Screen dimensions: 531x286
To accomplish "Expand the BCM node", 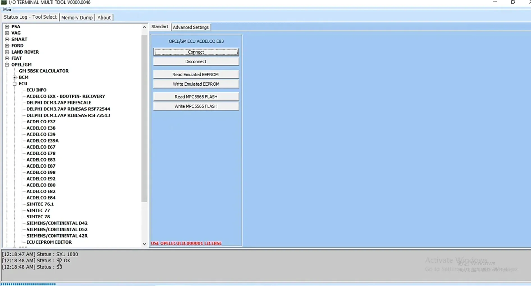I will click(14, 77).
